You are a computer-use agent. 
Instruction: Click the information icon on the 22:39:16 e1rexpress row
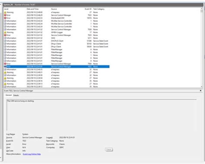pos(5,81)
